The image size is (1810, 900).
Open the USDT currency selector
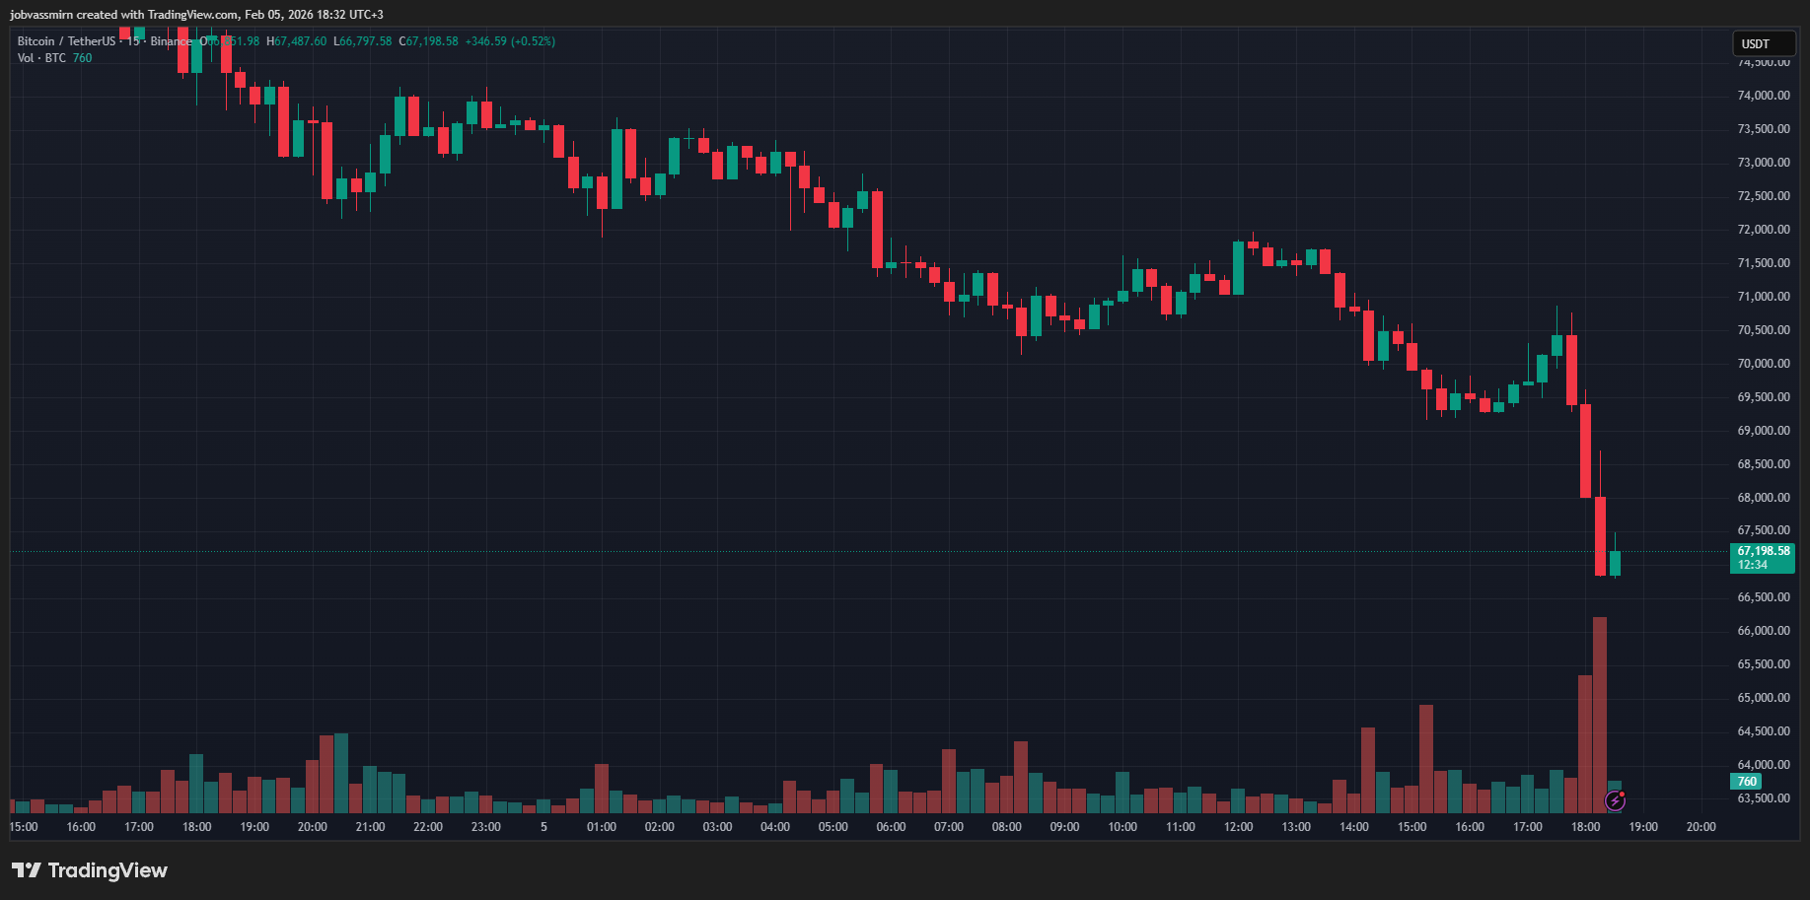(1763, 43)
